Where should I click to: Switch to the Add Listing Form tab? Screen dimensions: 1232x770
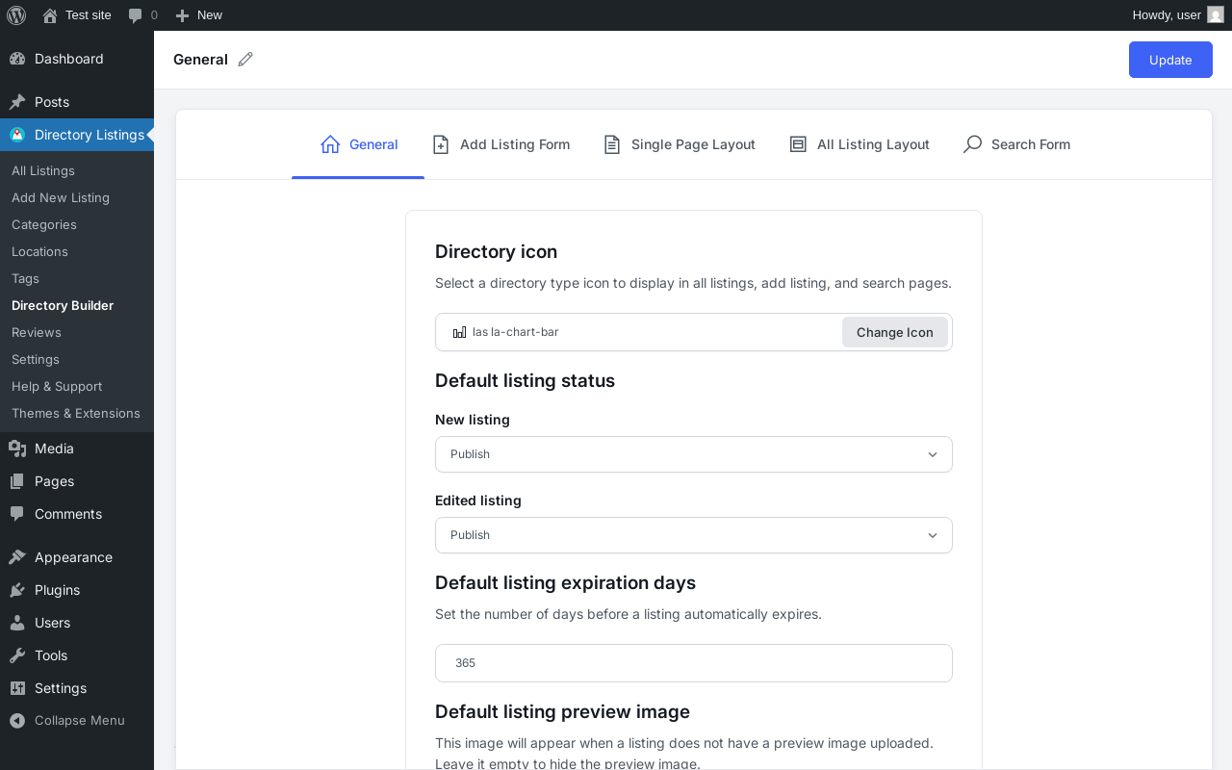point(501,144)
